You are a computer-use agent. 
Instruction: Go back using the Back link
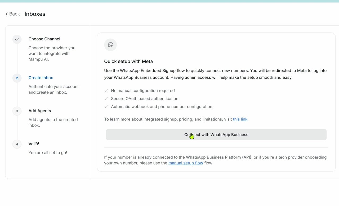point(12,14)
